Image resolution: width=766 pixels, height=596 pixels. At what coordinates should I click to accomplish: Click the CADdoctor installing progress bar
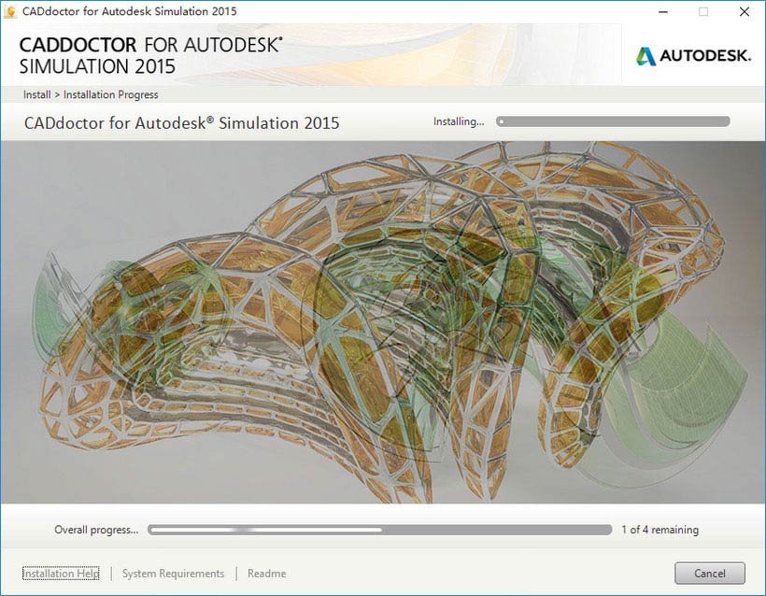(x=613, y=121)
